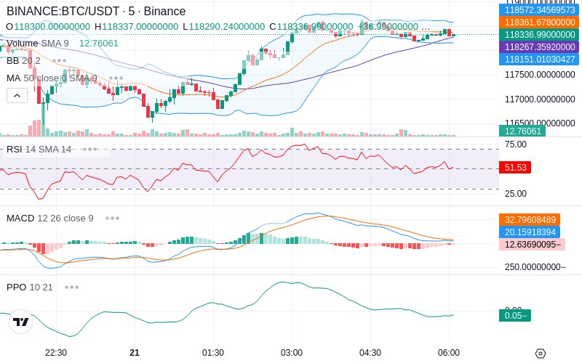Click the orange 32.79608489 MACD signal tag

click(530, 220)
